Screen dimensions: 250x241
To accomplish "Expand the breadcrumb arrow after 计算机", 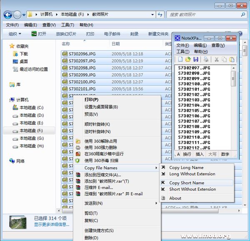I will click(57, 15).
